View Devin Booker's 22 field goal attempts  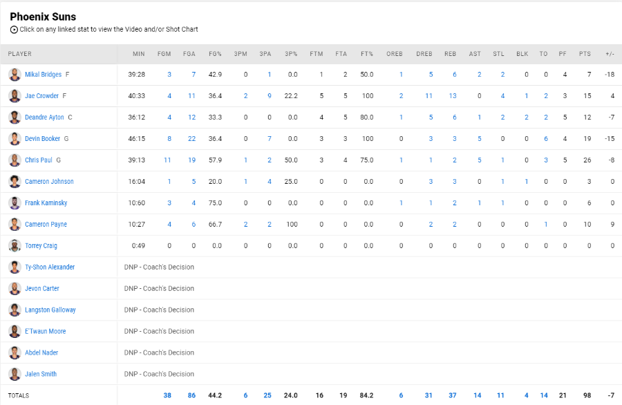pos(191,139)
